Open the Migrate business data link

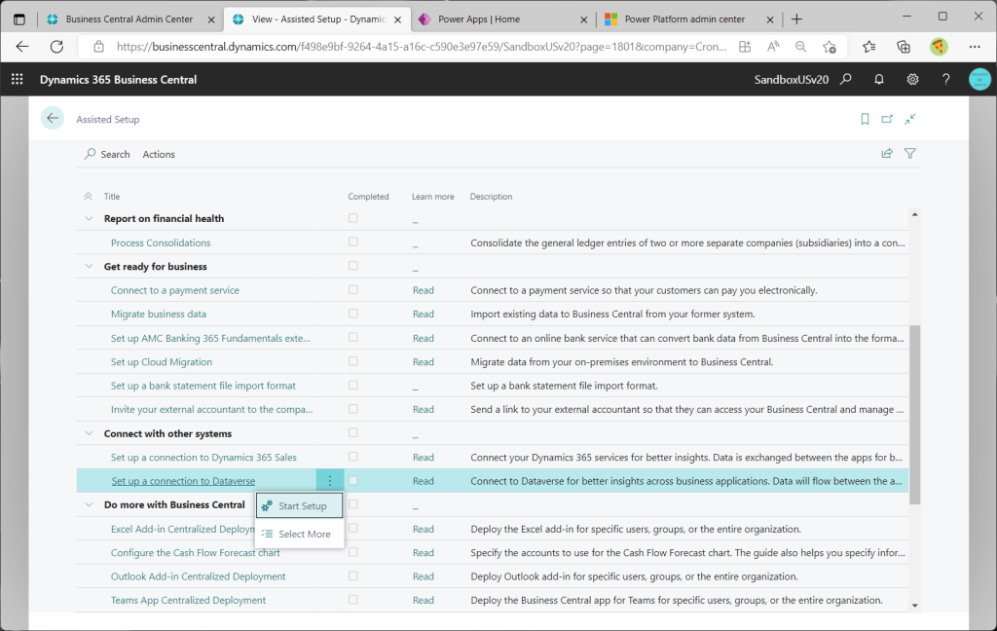(159, 314)
